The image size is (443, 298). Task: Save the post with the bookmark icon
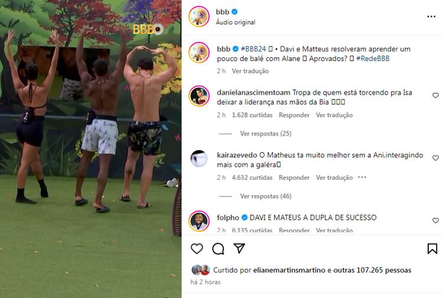[x=432, y=248]
